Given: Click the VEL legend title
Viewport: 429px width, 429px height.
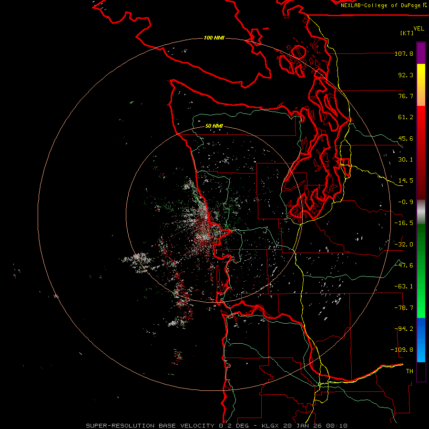Looking at the screenshot, I should [x=419, y=29].
